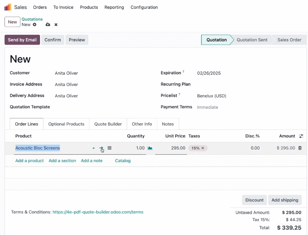
Task: Open Payment Terms selection field
Action: (207, 107)
